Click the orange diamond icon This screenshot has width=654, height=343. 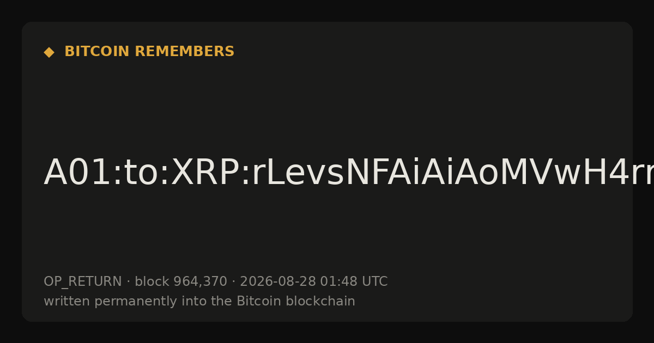click(49, 52)
